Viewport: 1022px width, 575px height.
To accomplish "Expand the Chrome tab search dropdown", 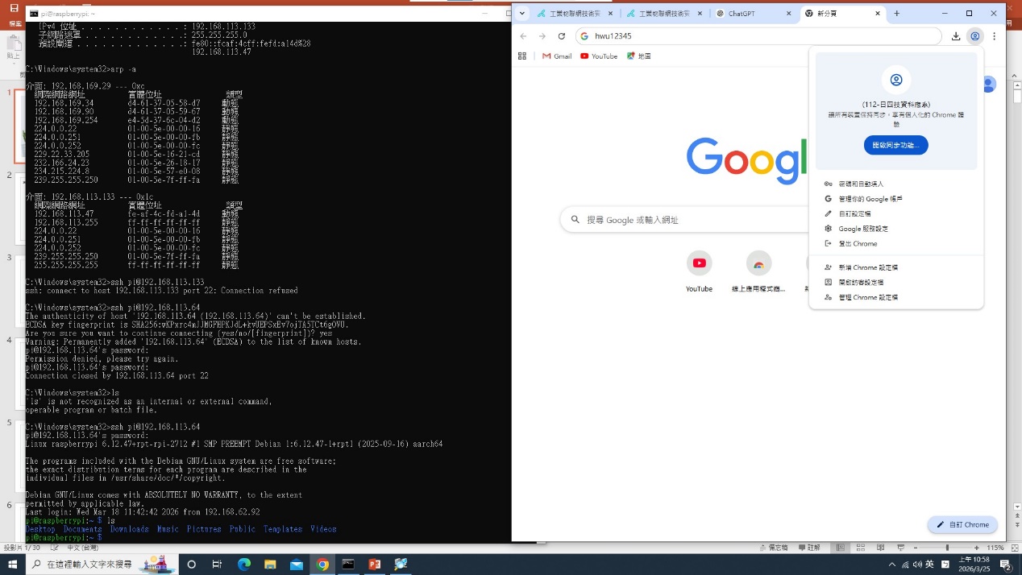I will coord(522,14).
